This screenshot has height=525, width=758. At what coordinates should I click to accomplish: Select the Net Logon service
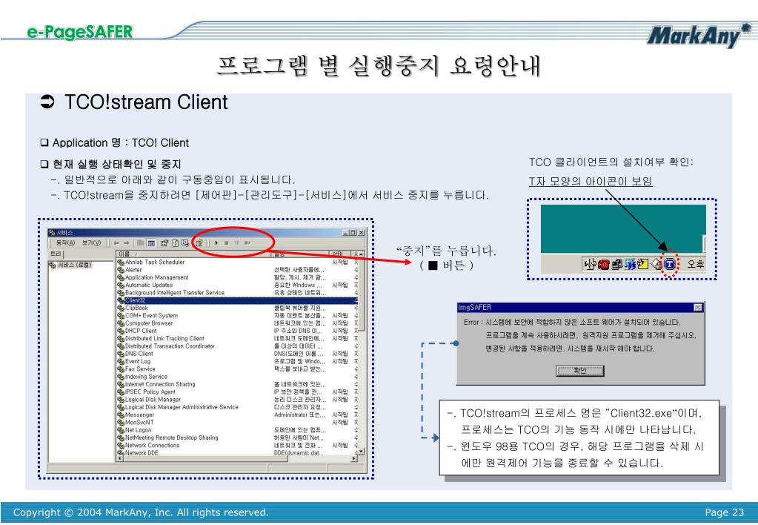coord(237,430)
